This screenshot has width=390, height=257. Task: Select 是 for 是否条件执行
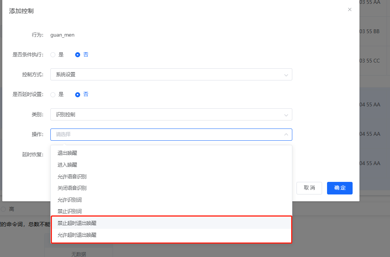[53, 55]
